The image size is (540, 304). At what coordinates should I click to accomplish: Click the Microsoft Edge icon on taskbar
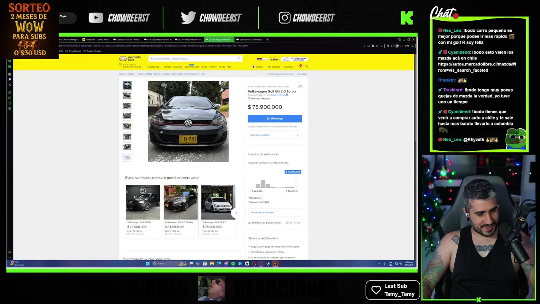pos(219,263)
